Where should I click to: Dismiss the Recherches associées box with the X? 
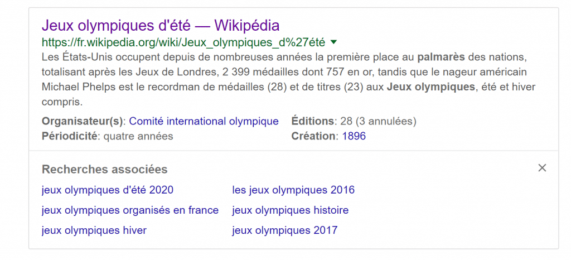point(542,168)
